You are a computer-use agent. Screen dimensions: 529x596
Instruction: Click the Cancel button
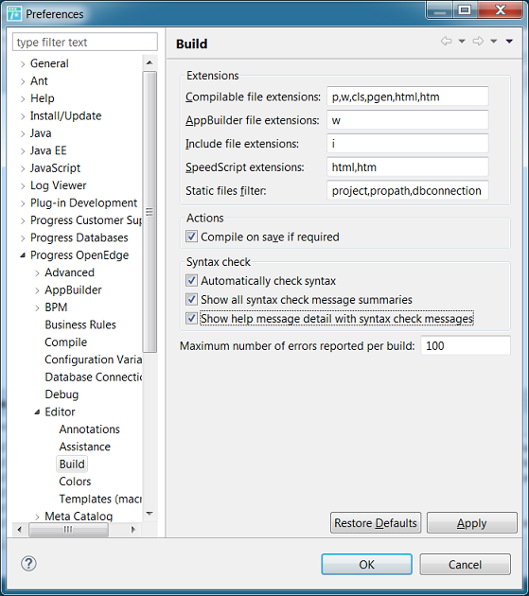coord(465,565)
